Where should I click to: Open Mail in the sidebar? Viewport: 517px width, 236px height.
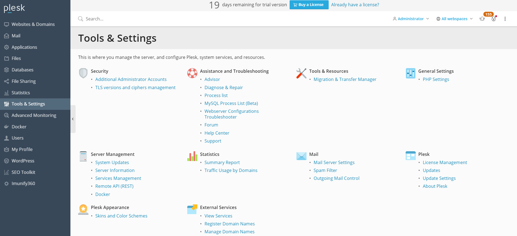pos(35,36)
